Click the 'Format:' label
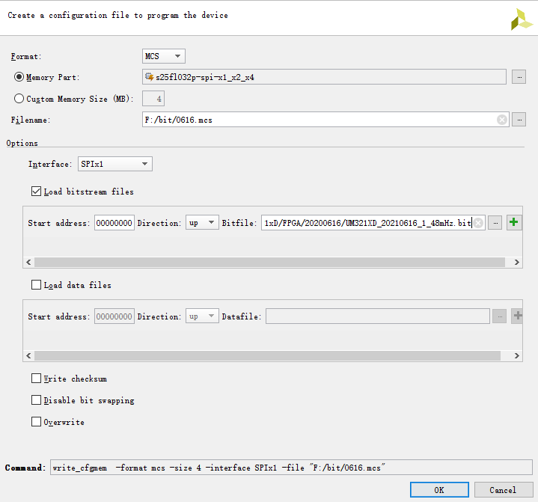 pyautogui.click(x=26, y=56)
